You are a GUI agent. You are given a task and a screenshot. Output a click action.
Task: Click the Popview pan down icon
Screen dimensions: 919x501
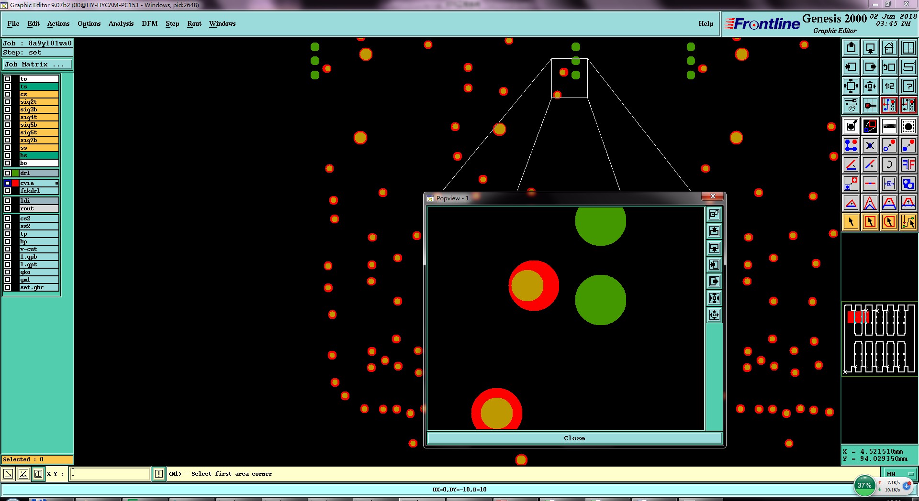tap(714, 248)
